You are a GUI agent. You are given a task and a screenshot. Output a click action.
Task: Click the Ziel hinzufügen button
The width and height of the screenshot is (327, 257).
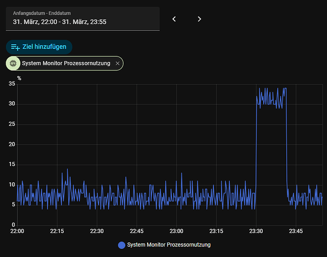tap(39, 47)
